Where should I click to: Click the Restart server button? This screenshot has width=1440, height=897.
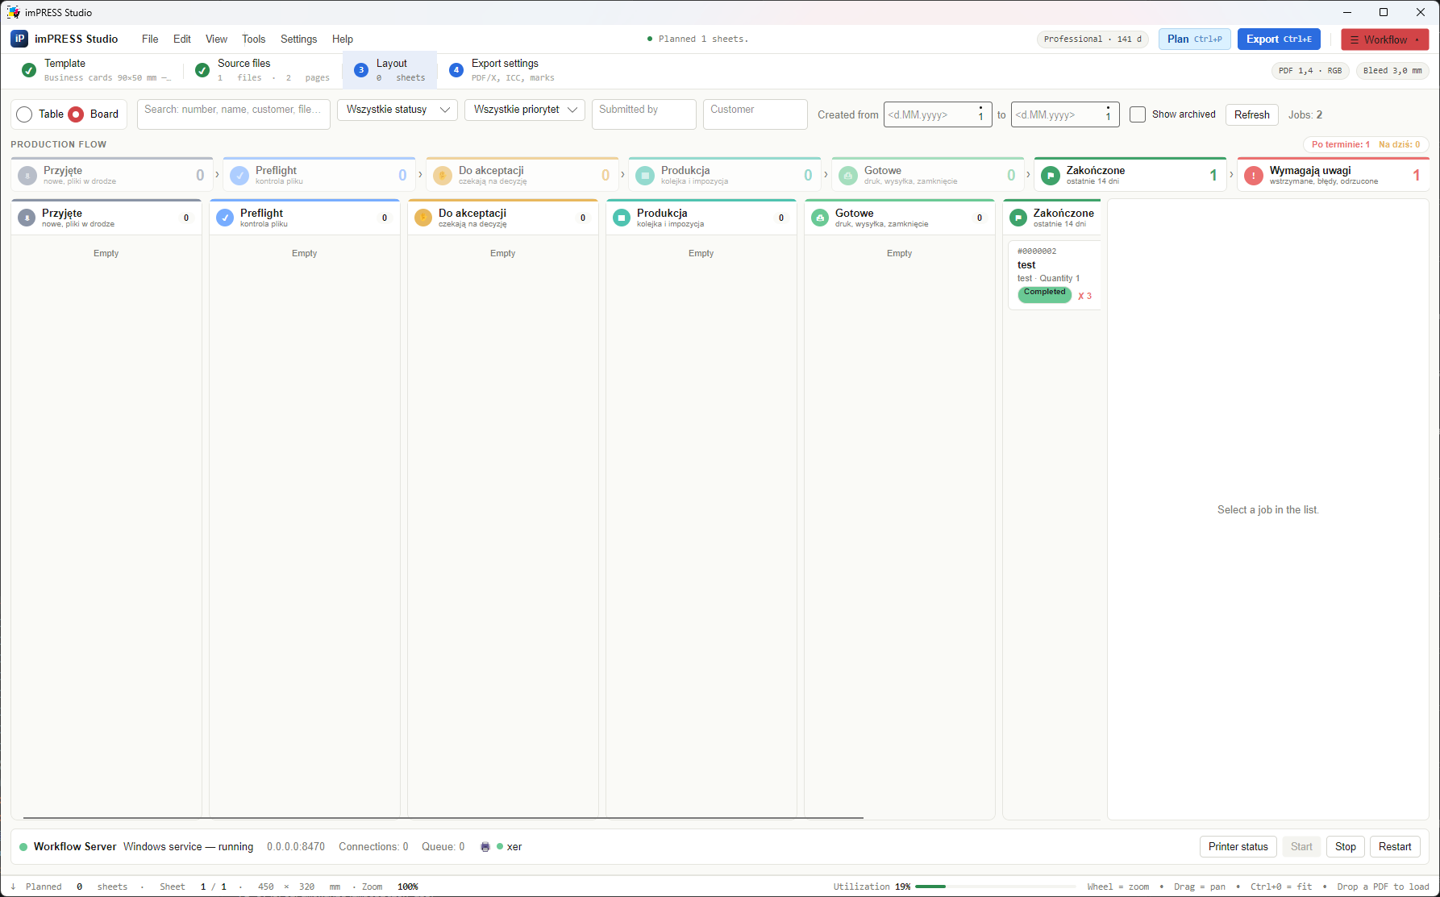[1395, 846]
